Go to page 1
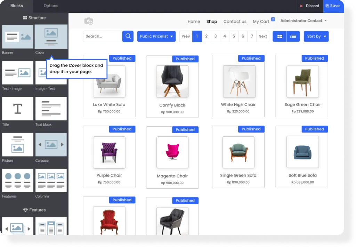 [x=197, y=36]
